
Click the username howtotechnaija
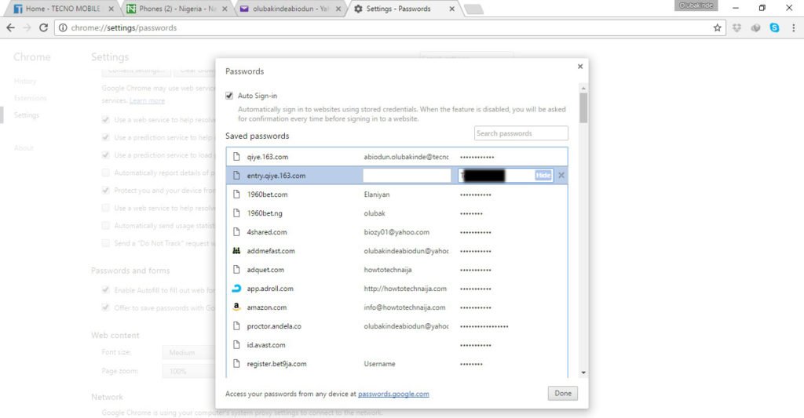click(x=388, y=270)
